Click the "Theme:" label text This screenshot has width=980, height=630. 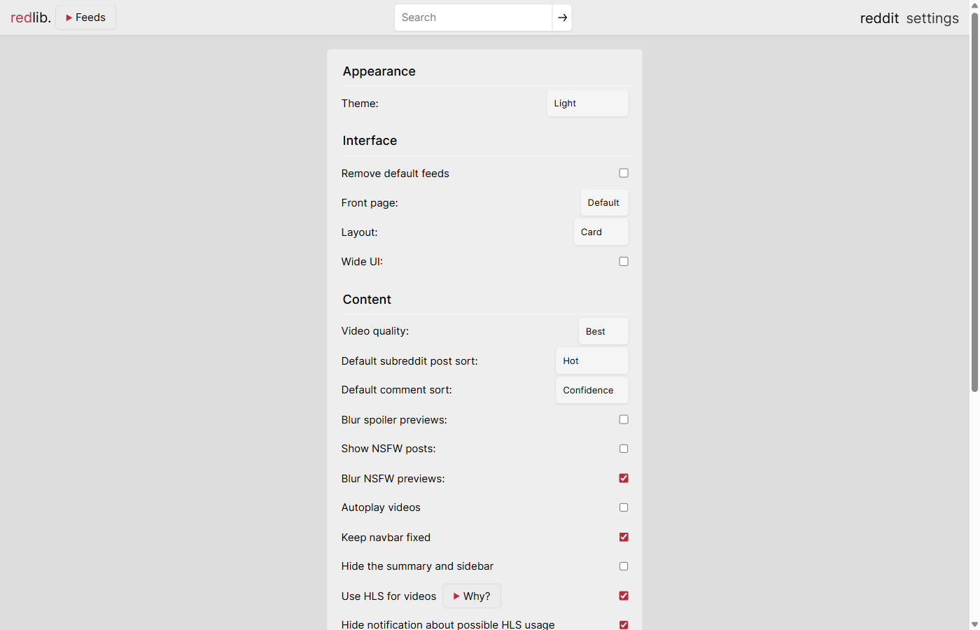pos(360,104)
